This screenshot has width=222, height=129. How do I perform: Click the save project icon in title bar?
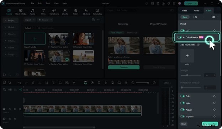point(158,4)
